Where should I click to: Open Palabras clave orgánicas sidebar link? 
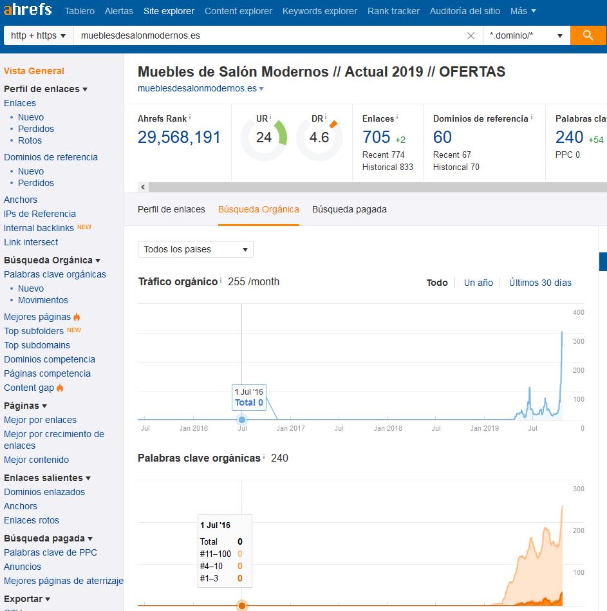pos(55,274)
